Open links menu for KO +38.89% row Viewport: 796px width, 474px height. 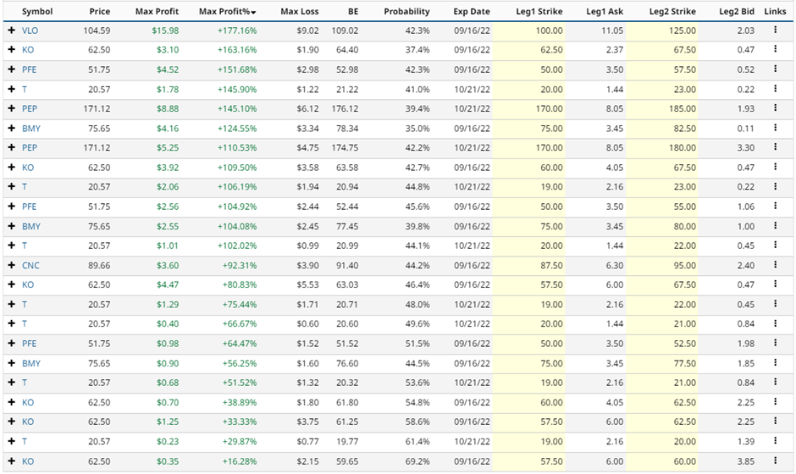point(775,402)
